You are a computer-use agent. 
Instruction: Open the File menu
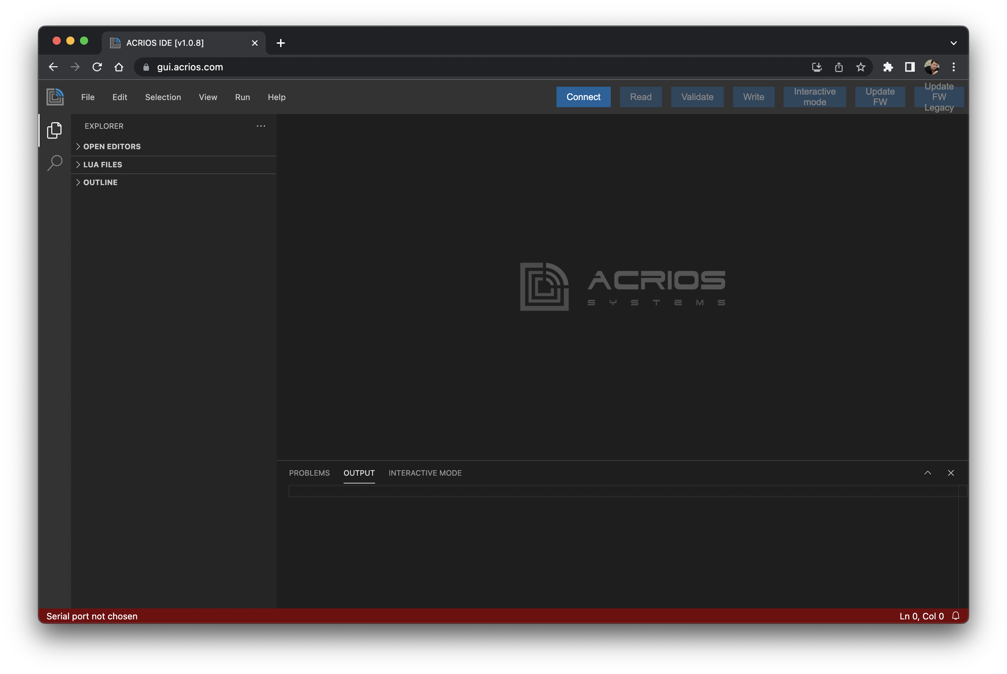coord(88,97)
